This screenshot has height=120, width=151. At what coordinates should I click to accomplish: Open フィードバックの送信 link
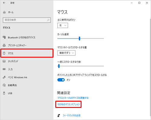72,115
